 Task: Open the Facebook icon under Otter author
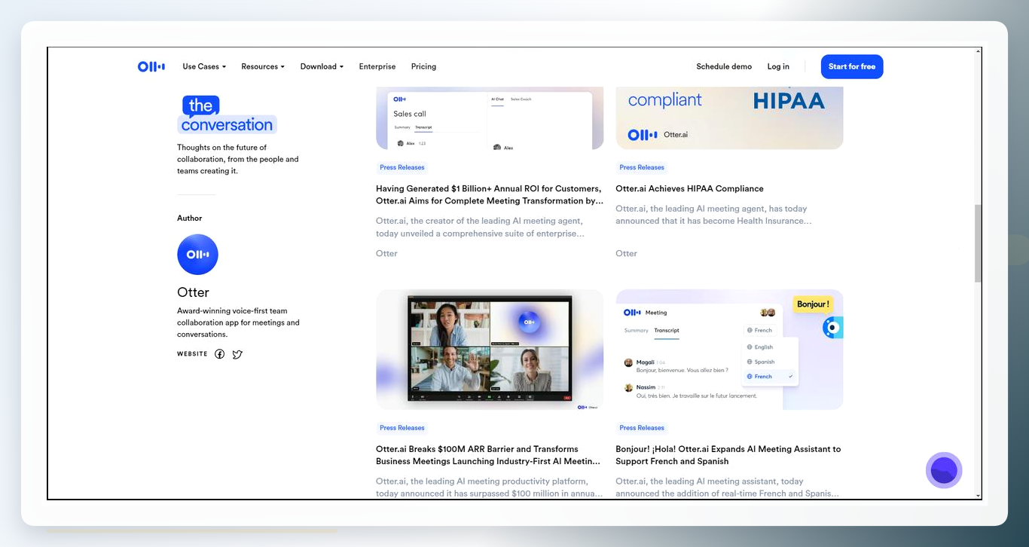[x=220, y=354]
